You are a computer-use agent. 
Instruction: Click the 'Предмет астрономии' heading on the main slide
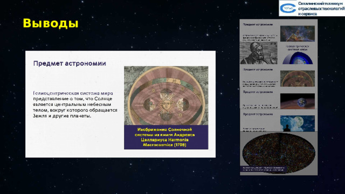[x=70, y=64]
